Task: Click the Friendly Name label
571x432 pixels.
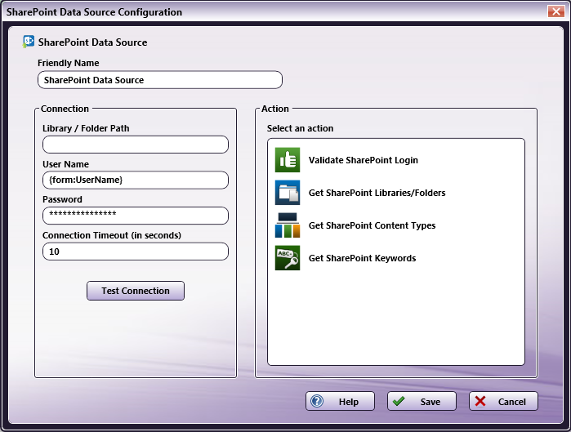Action: (x=68, y=63)
